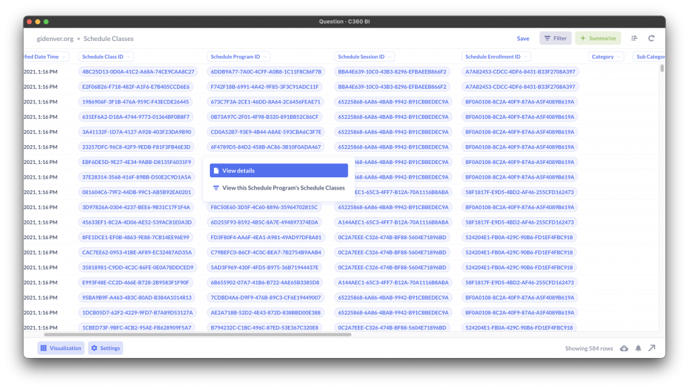
Task: Click enrollment ID 58F1817F-E9D5-4BD2-AF46-255CFD162473 in 6B655902 row
Action: click(519, 282)
